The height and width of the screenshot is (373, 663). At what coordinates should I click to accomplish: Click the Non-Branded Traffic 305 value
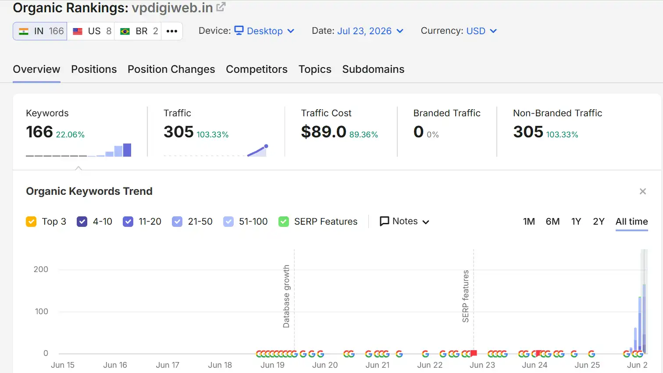[528, 132]
